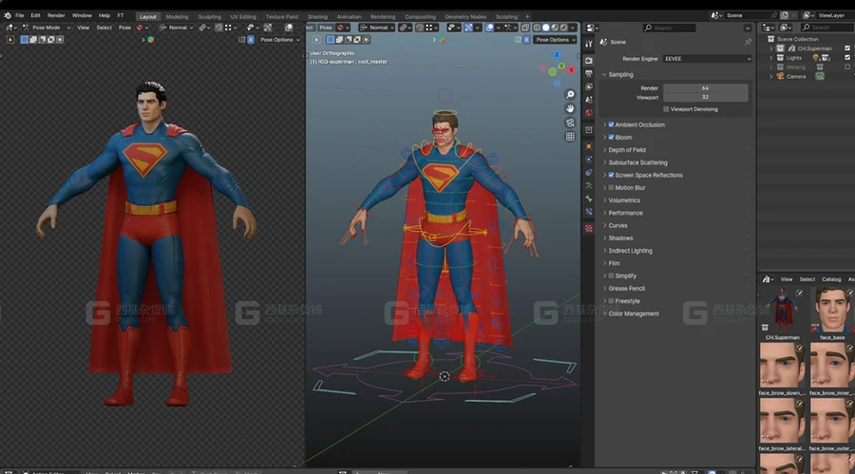Image resolution: width=855 pixels, height=474 pixels.
Task: Open View menu in asset browser
Action: tap(787, 279)
